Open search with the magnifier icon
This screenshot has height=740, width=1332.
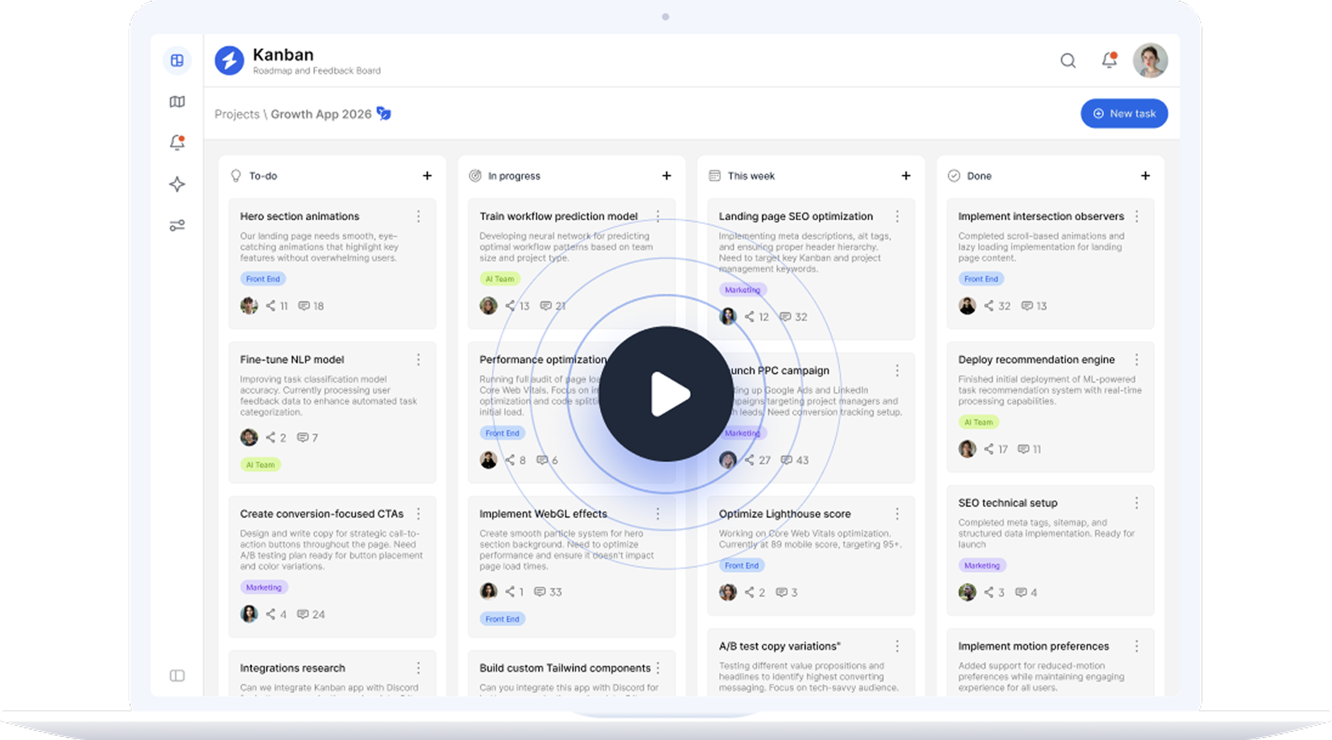coord(1068,61)
